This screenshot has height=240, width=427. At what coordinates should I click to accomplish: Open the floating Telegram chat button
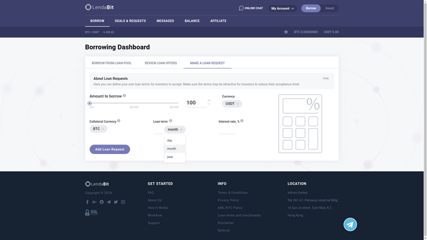[x=350, y=225]
